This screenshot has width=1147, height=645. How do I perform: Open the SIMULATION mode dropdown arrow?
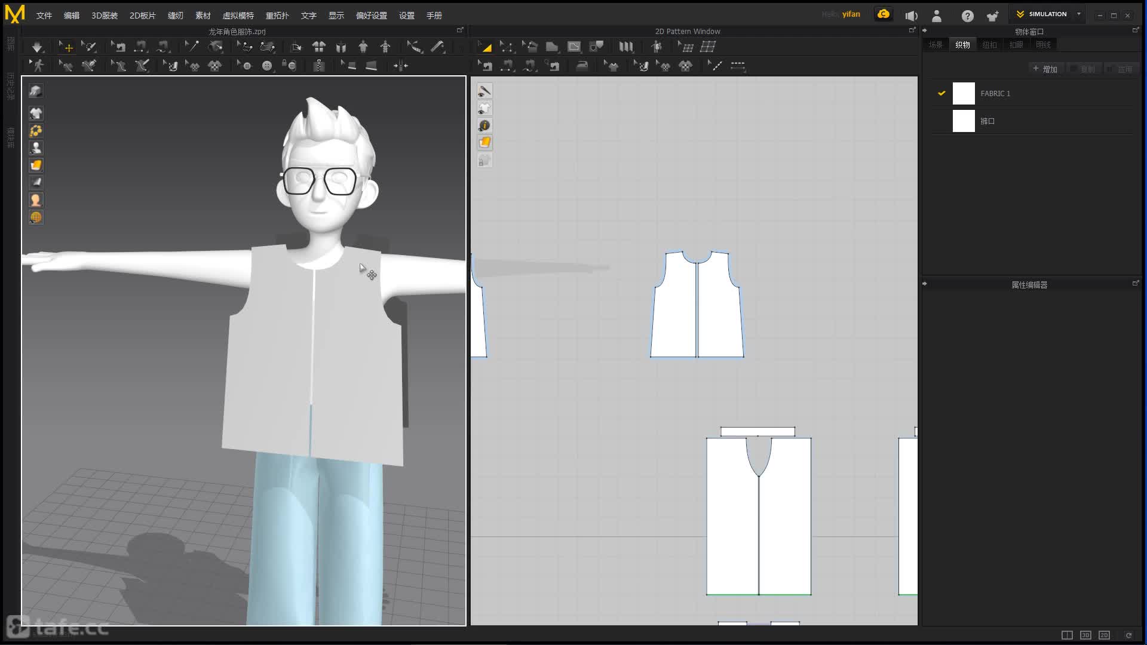[1079, 14]
